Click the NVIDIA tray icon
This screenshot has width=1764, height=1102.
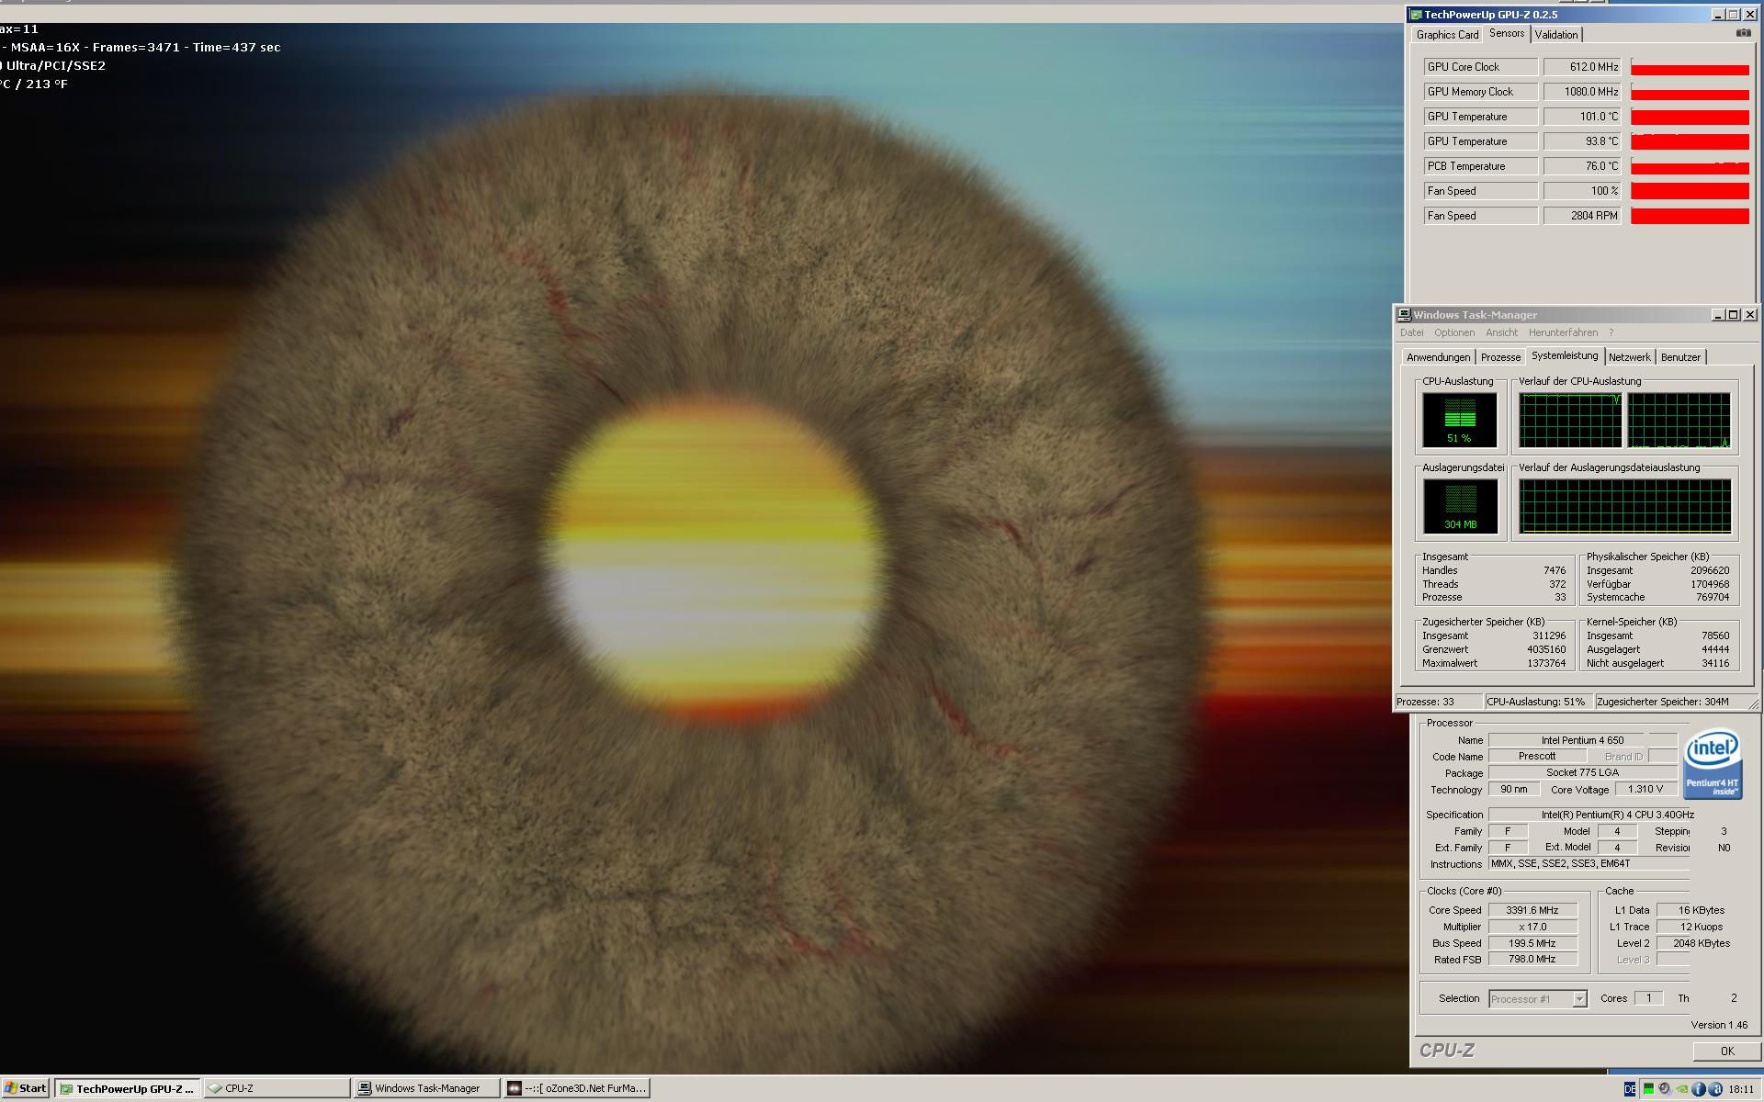click(1681, 1089)
